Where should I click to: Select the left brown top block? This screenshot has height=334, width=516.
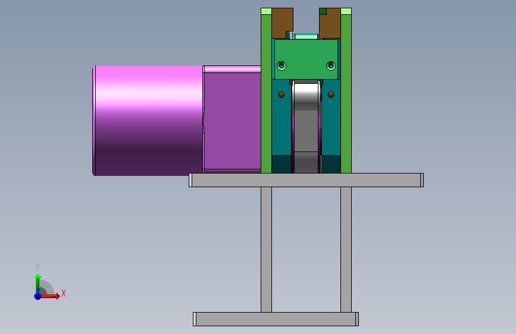coord(282,23)
